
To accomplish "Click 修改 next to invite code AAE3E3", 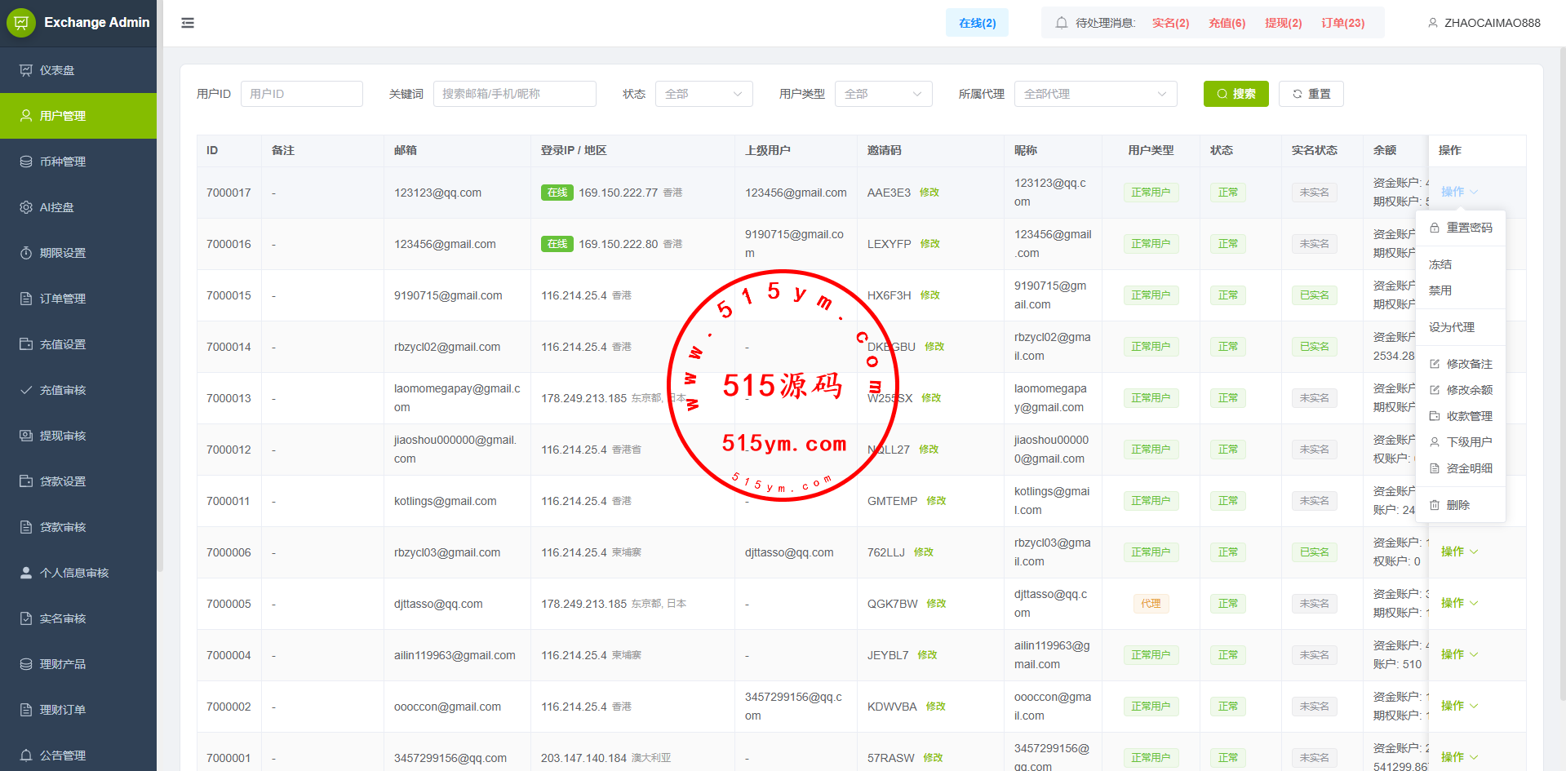I will pos(929,193).
